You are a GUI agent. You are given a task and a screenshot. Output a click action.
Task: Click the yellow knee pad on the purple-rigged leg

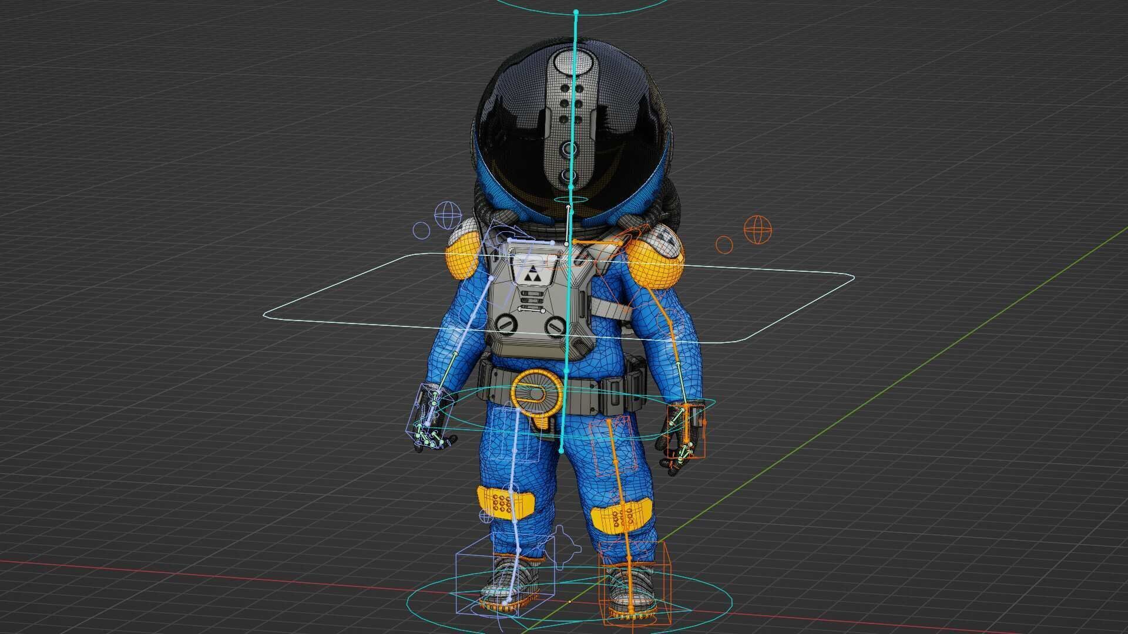pyautogui.click(x=506, y=504)
